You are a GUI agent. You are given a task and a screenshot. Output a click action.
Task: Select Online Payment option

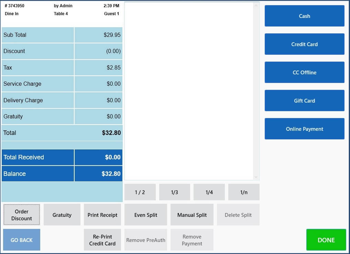coord(304,128)
